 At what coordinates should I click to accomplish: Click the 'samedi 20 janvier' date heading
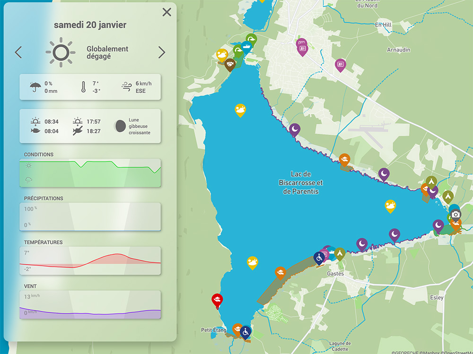click(x=90, y=25)
